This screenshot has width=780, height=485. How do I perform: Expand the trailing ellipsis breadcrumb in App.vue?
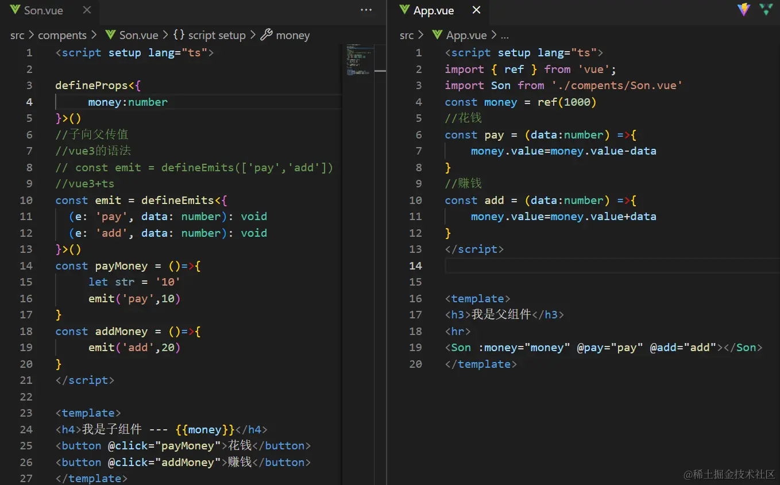tap(505, 36)
